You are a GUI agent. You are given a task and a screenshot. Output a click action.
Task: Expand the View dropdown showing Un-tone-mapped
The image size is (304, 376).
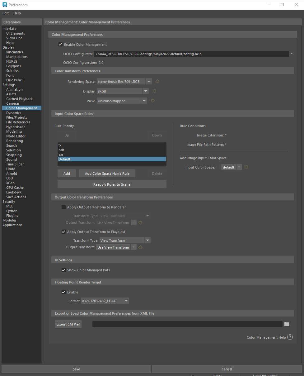coord(144,101)
